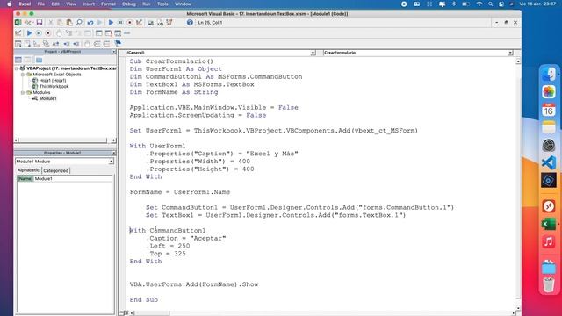Click the Uncomment Block icon
The image size is (562, 316).
pos(106,44)
